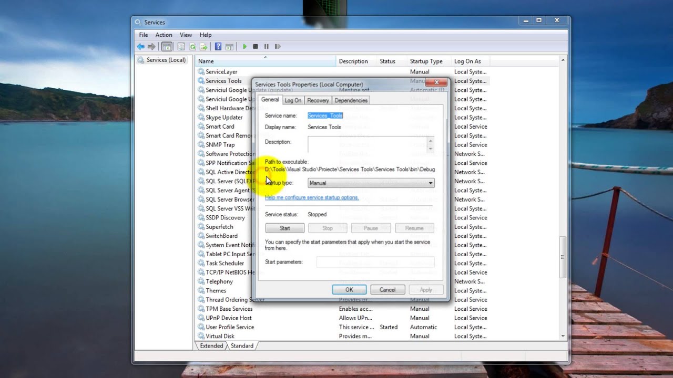Click the gear icon beside TPM Base Services
The height and width of the screenshot is (378, 673).
pos(201,309)
